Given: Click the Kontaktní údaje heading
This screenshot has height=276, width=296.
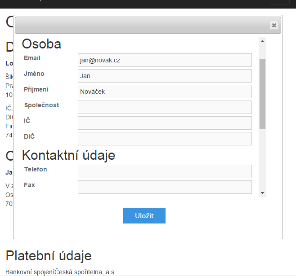Looking at the screenshot, I should tap(68, 155).
